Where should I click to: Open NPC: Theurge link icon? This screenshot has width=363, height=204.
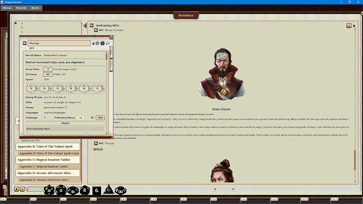[x=96, y=143]
